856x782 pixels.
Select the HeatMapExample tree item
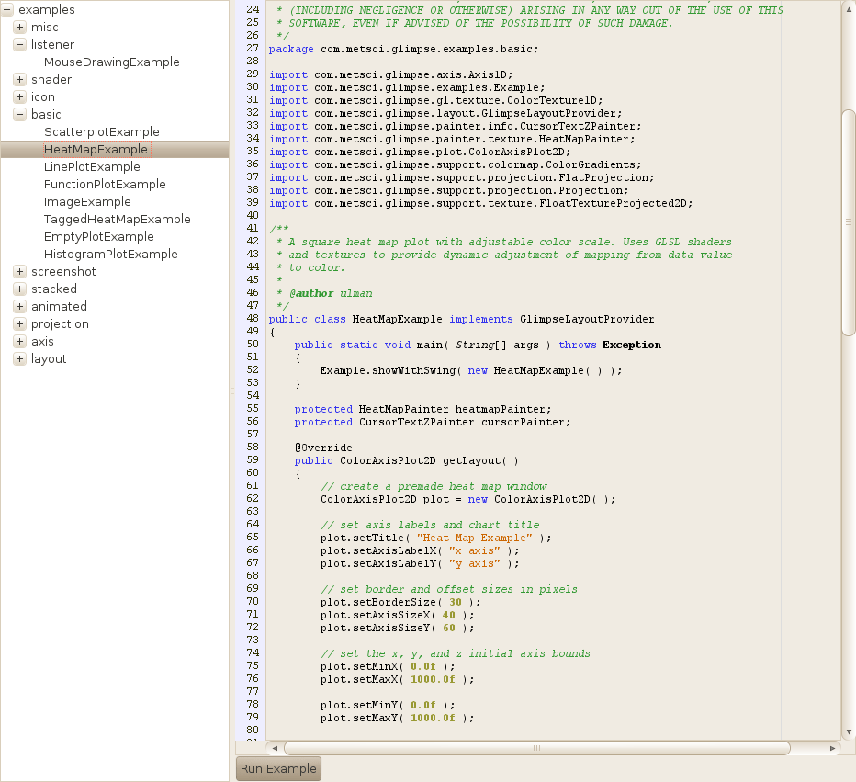[x=96, y=150]
